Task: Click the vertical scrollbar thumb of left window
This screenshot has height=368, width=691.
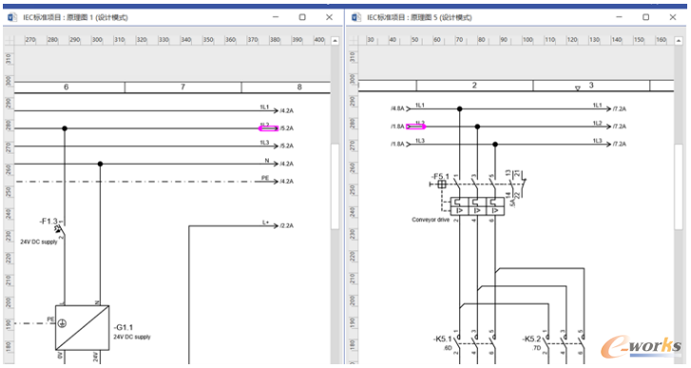Action: click(335, 187)
